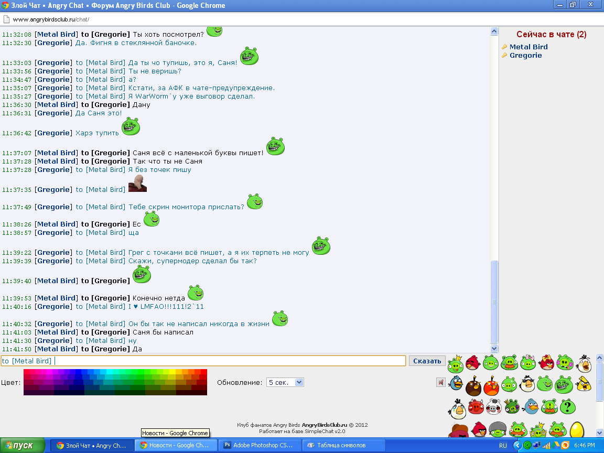Insert the white Jigsaw-mask pig smiley
Image resolution: width=604 pixels, height=453 pixels.
[x=493, y=407]
